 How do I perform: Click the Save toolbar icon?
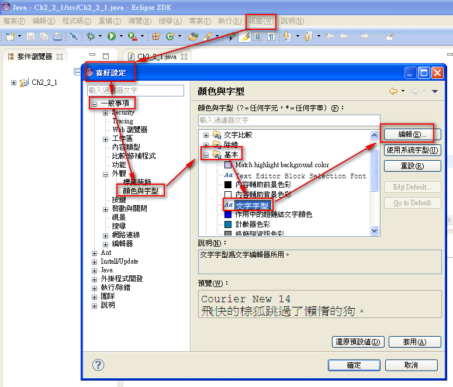[30, 36]
